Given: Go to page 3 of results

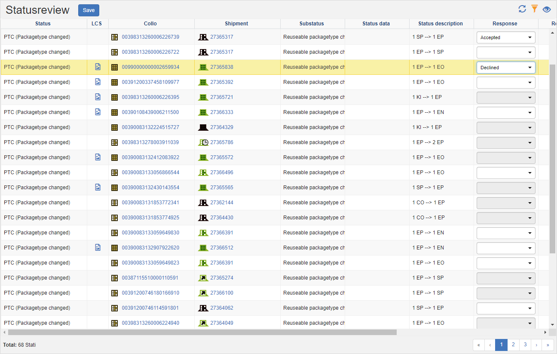Looking at the screenshot, I should (525, 345).
